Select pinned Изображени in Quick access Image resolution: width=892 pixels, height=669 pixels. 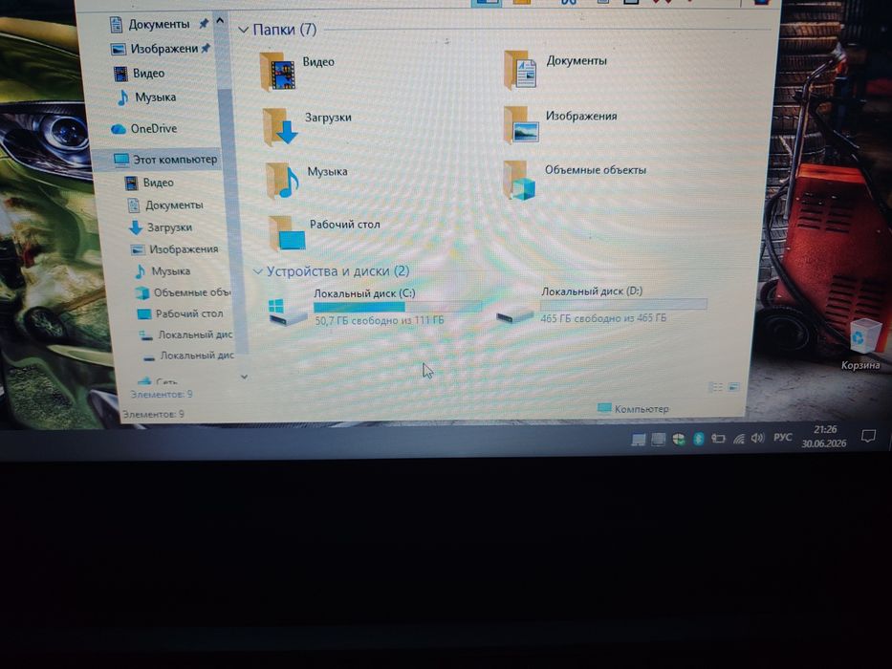click(161, 49)
